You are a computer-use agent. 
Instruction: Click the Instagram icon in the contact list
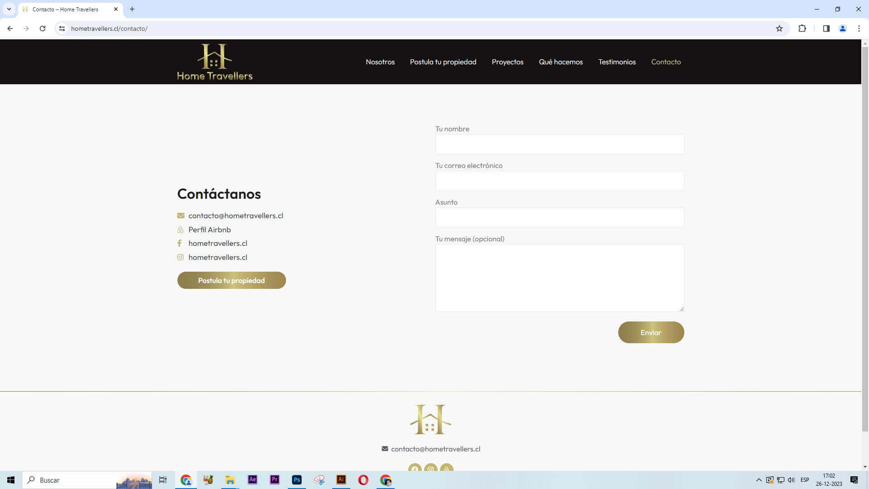click(x=180, y=257)
